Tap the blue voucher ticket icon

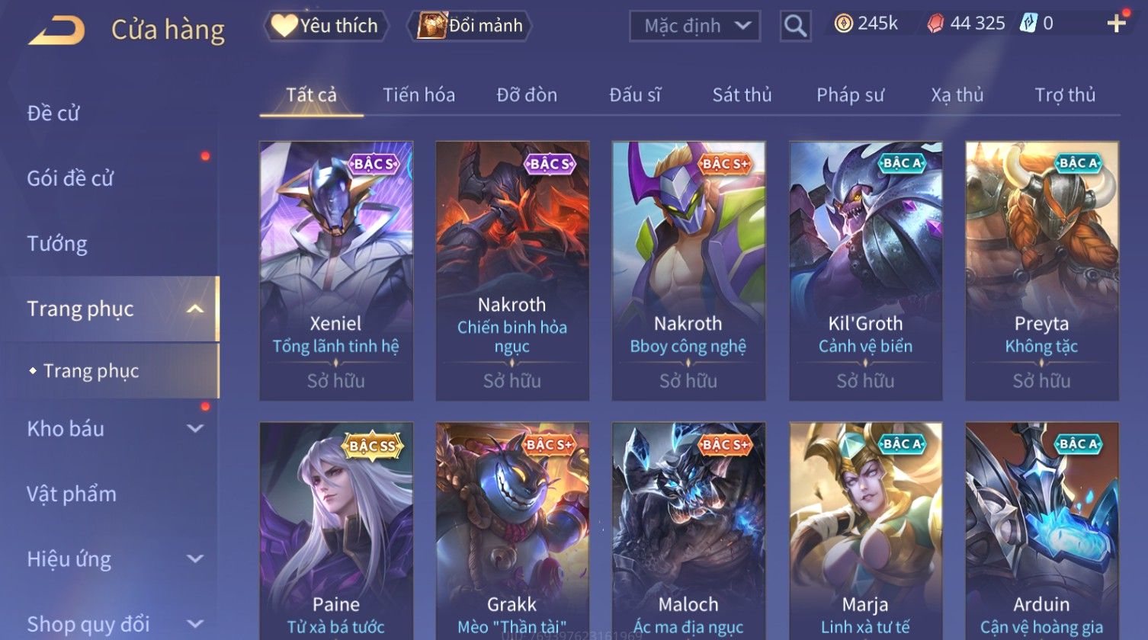click(x=1028, y=23)
